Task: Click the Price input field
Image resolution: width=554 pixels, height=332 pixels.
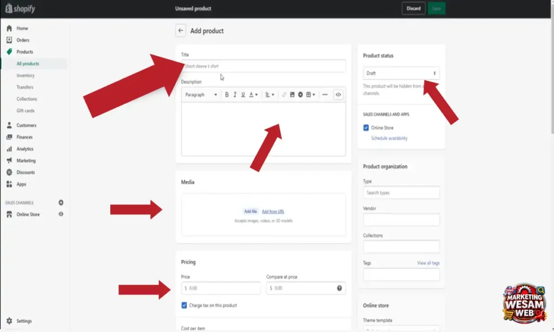Action: point(221,288)
